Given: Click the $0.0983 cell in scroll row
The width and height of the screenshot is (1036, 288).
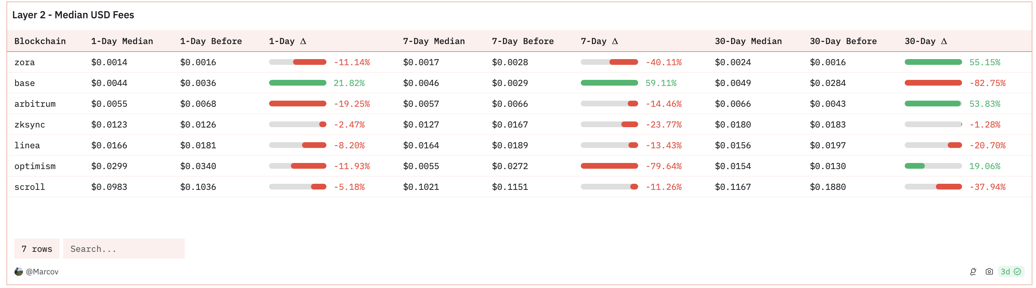Looking at the screenshot, I should pos(109,187).
